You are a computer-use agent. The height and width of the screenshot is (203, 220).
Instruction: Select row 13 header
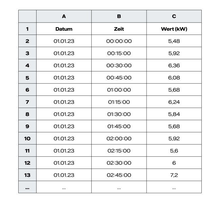point(27,175)
